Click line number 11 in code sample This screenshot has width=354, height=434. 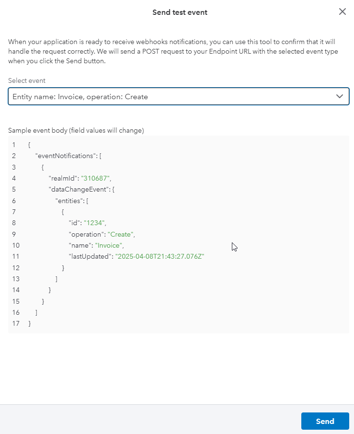[x=16, y=256]
